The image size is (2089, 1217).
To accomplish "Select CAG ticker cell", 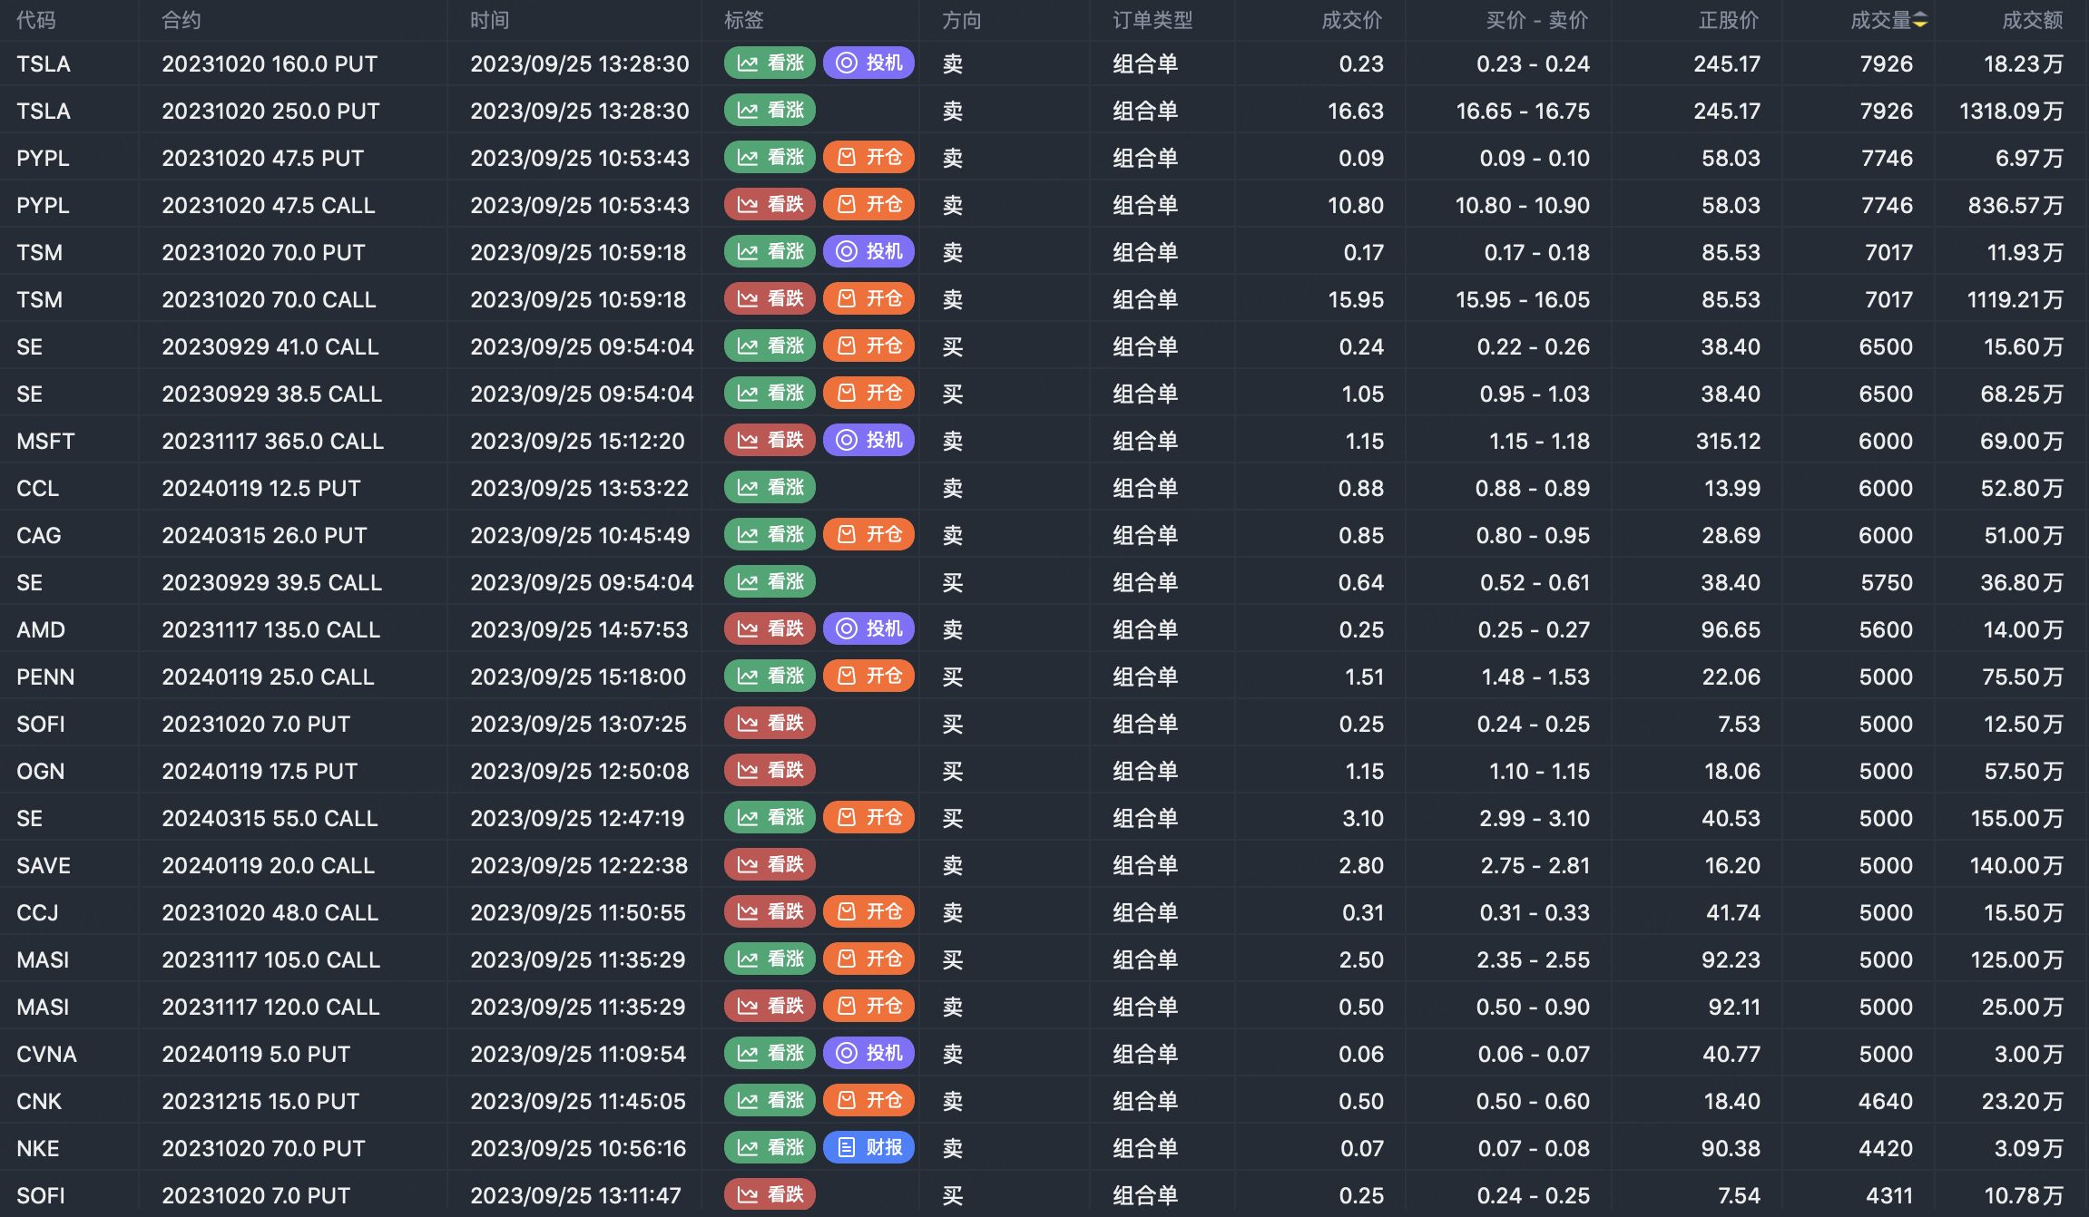I will 39,535.
